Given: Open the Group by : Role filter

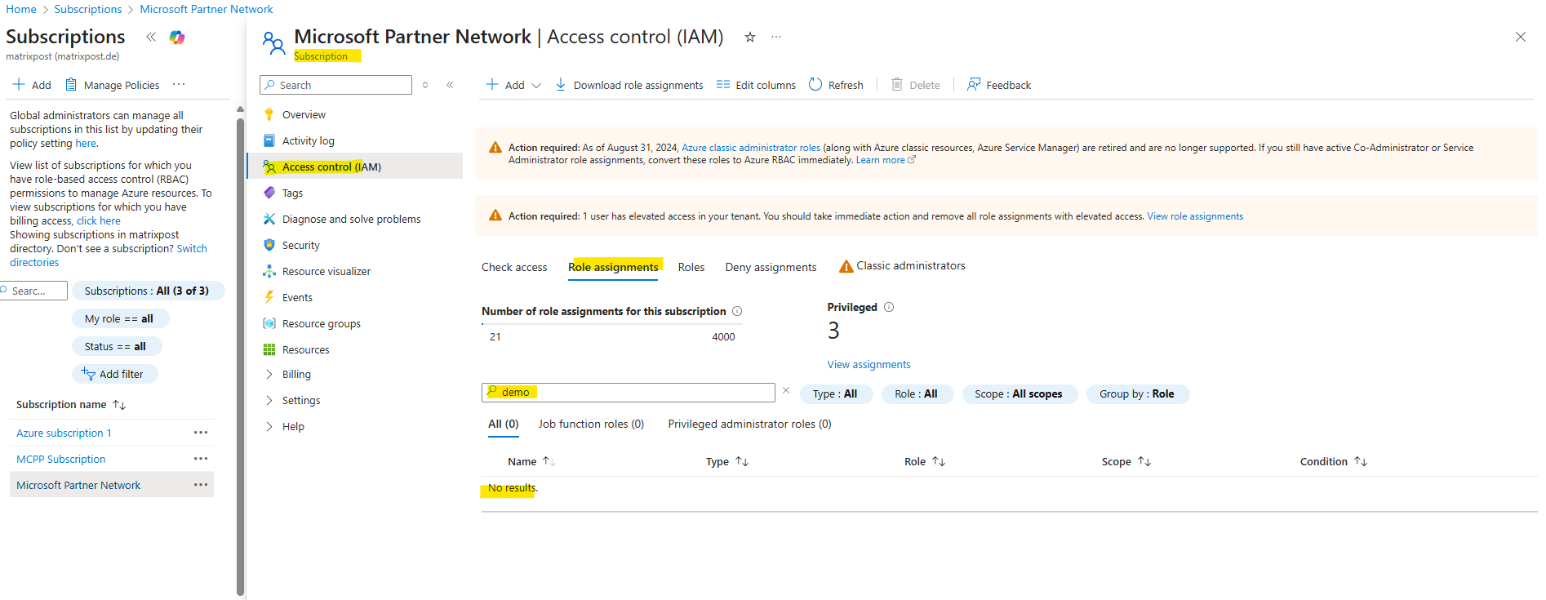Looking at the screenshot, I should 1137,393.
